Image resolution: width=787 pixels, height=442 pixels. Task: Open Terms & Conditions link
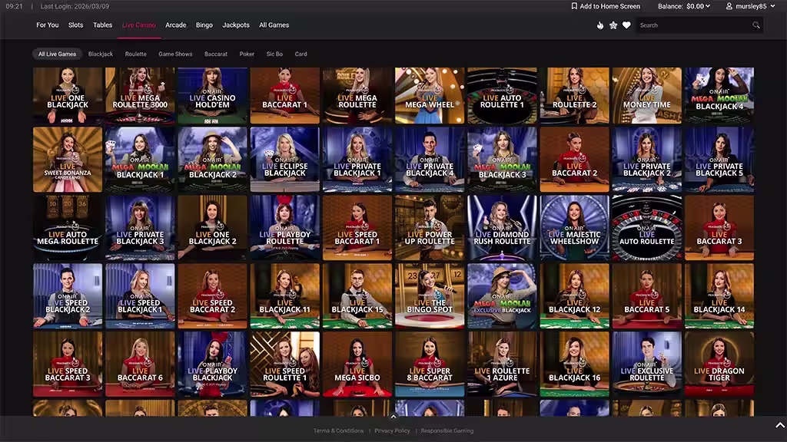point(338,430)
